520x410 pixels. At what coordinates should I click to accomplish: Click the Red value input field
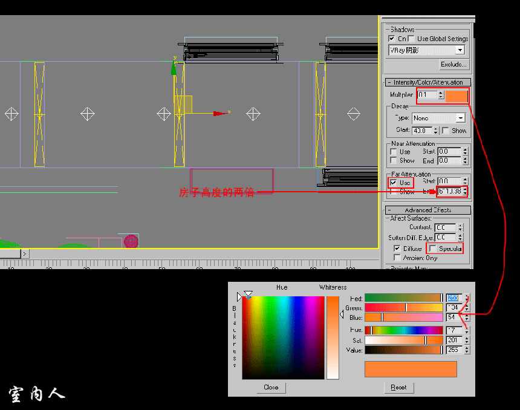pyautogui.click(x=453, y=298)
